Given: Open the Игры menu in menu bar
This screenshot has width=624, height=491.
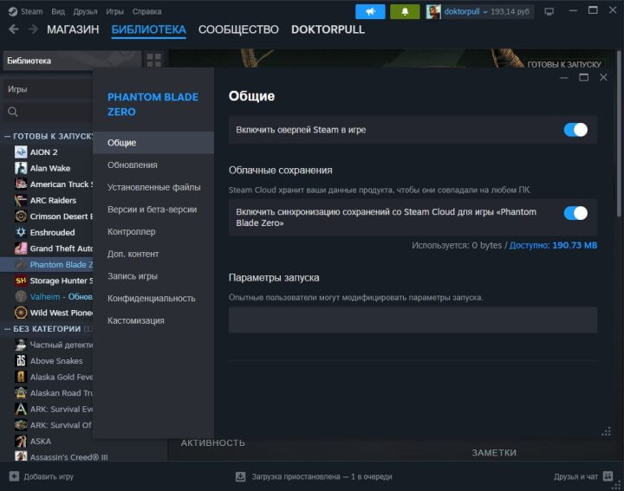Looking at the screenshot, I should pos(114,11).
